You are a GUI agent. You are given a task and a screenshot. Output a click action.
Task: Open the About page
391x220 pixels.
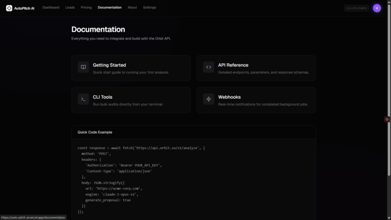pyautogui.click(x=132, y=7)
